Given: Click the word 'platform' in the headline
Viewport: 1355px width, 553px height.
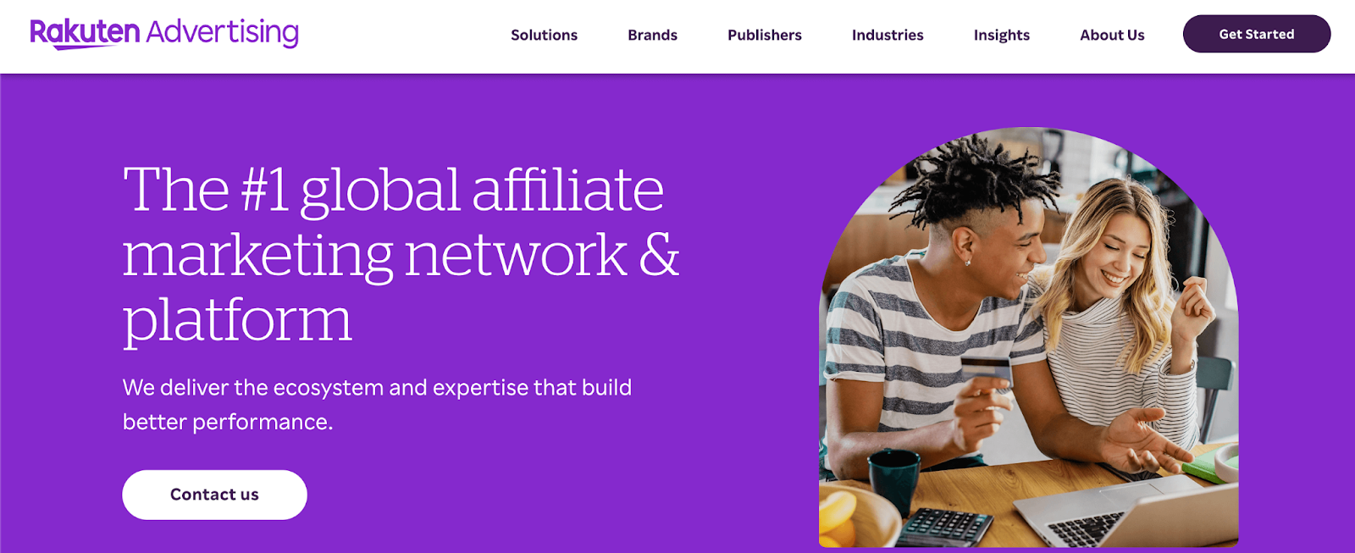Looking at the screenshot, I should pyautogui.click(x=237, y=322).
